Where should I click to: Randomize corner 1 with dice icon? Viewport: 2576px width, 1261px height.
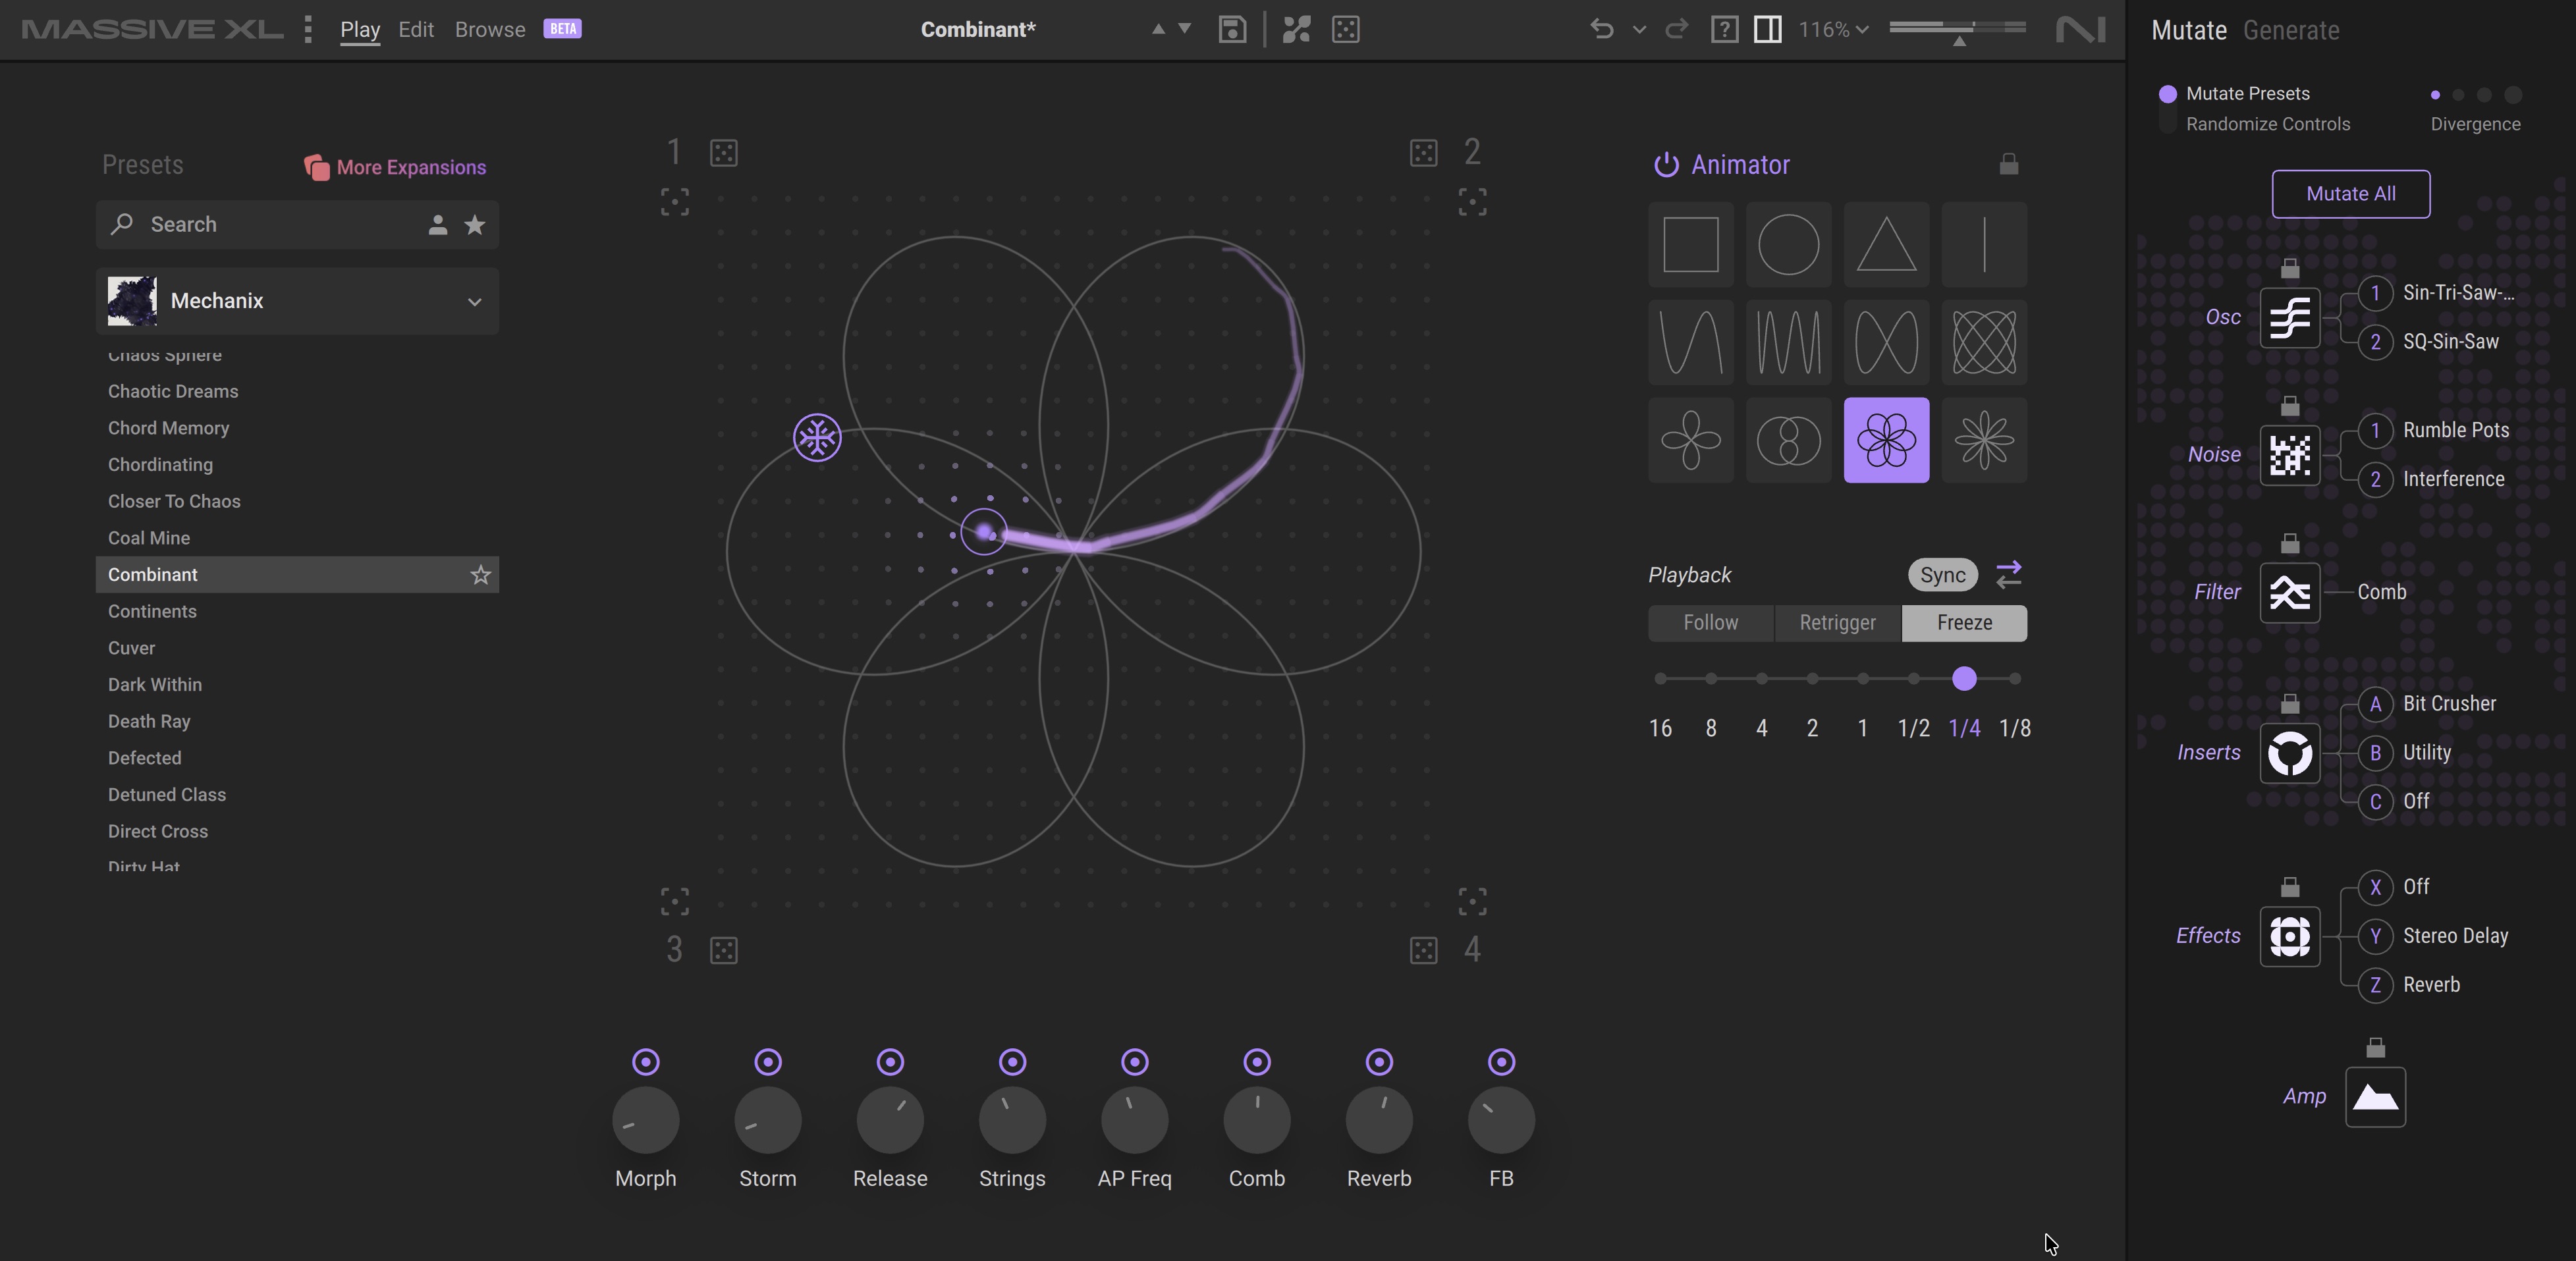[724, 153]
